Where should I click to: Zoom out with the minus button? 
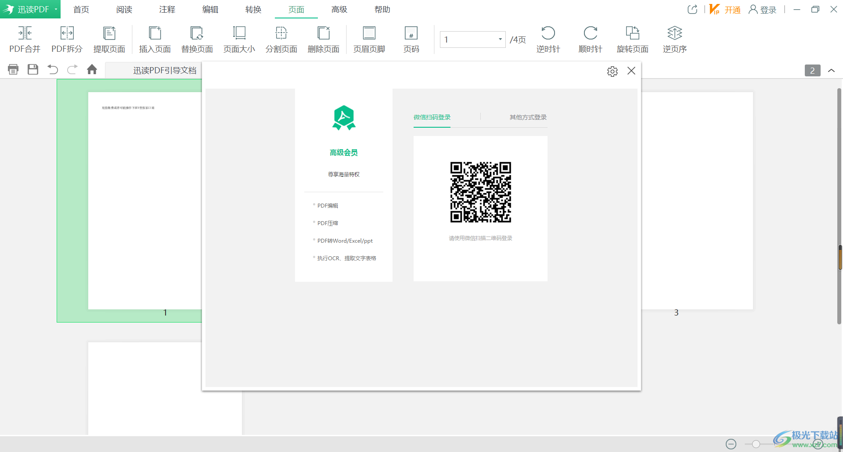point(731,444)
